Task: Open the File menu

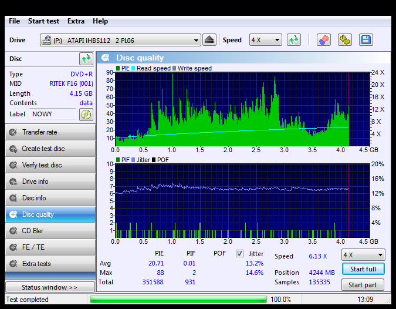Action: [x=15, y=21]
